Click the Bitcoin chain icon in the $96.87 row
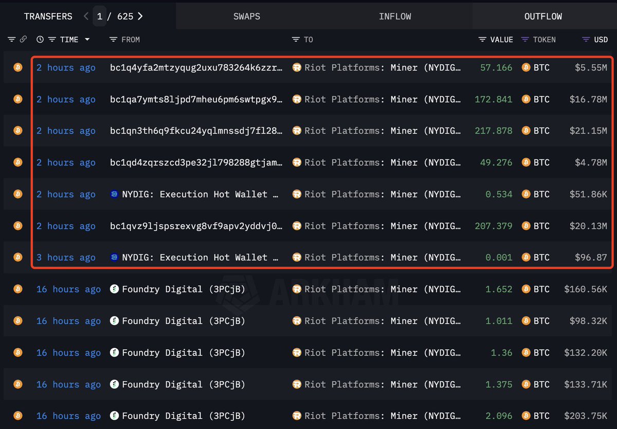This screenshot has height=429, width=617. [18, 257]
